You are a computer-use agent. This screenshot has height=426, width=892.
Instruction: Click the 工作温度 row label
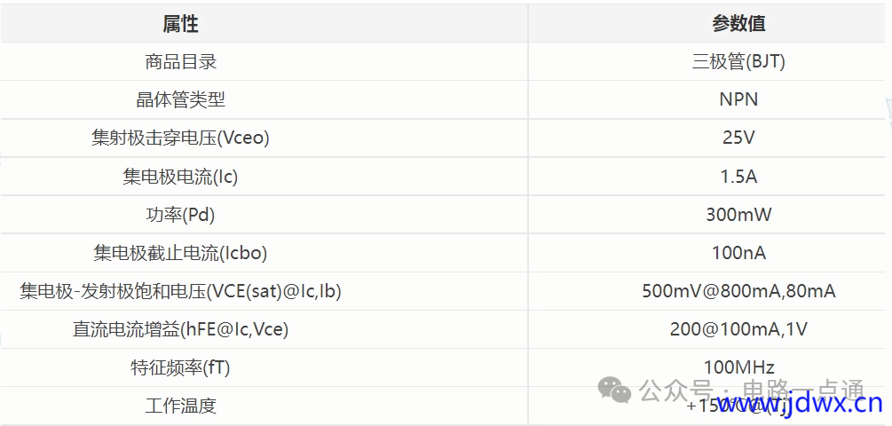coord(180,406)
